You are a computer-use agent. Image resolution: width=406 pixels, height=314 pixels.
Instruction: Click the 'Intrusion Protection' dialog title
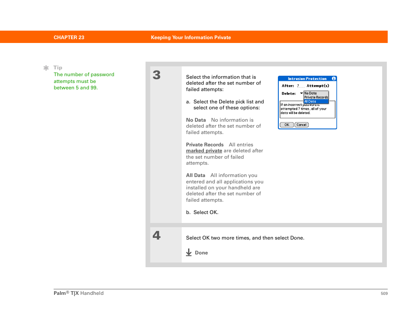307,79
